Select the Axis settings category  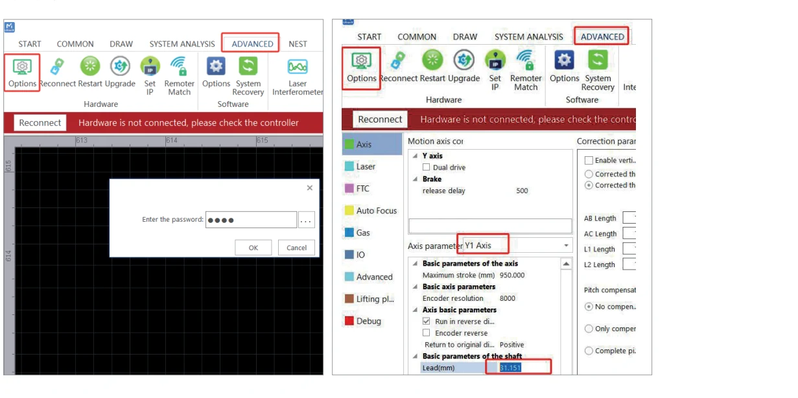(x=372, y=144)
